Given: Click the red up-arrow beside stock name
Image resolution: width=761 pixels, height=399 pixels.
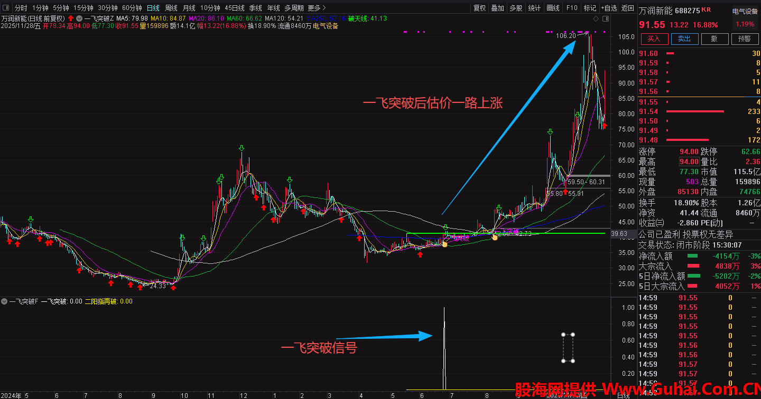Looking at the screenshot, I should [x=71, y=18].
